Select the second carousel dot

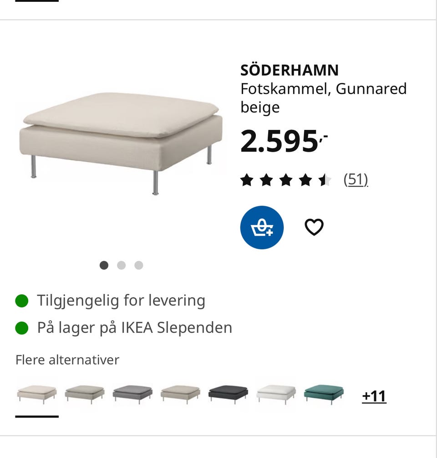[x=121, y=265]
